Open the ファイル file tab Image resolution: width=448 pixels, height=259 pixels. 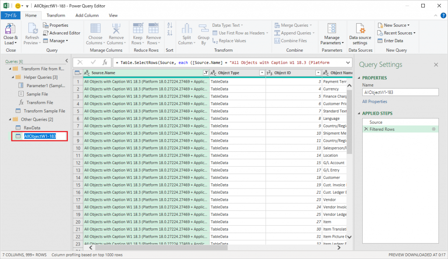[x=10, y=15]
